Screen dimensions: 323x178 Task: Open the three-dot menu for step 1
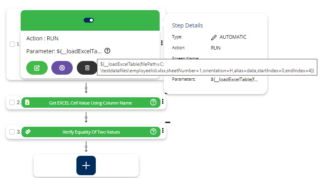point(162,43)
